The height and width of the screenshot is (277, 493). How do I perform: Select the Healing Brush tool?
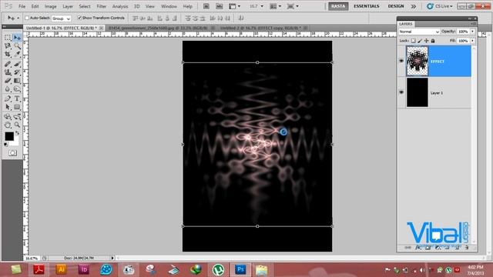click(8, 64)
